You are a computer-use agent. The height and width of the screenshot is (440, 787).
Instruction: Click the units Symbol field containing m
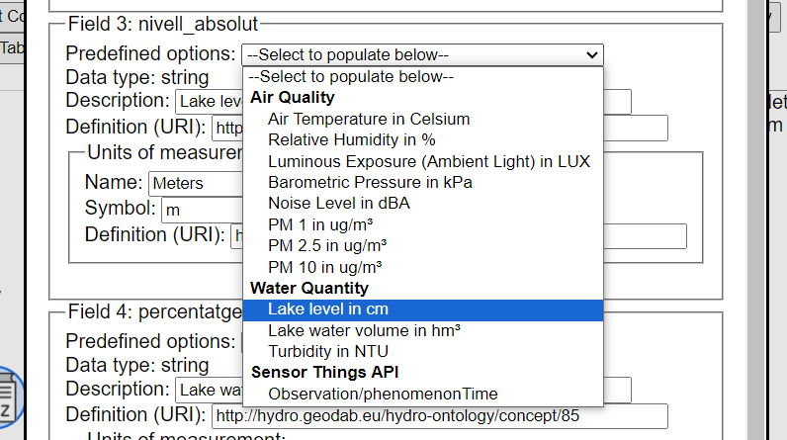202,211
